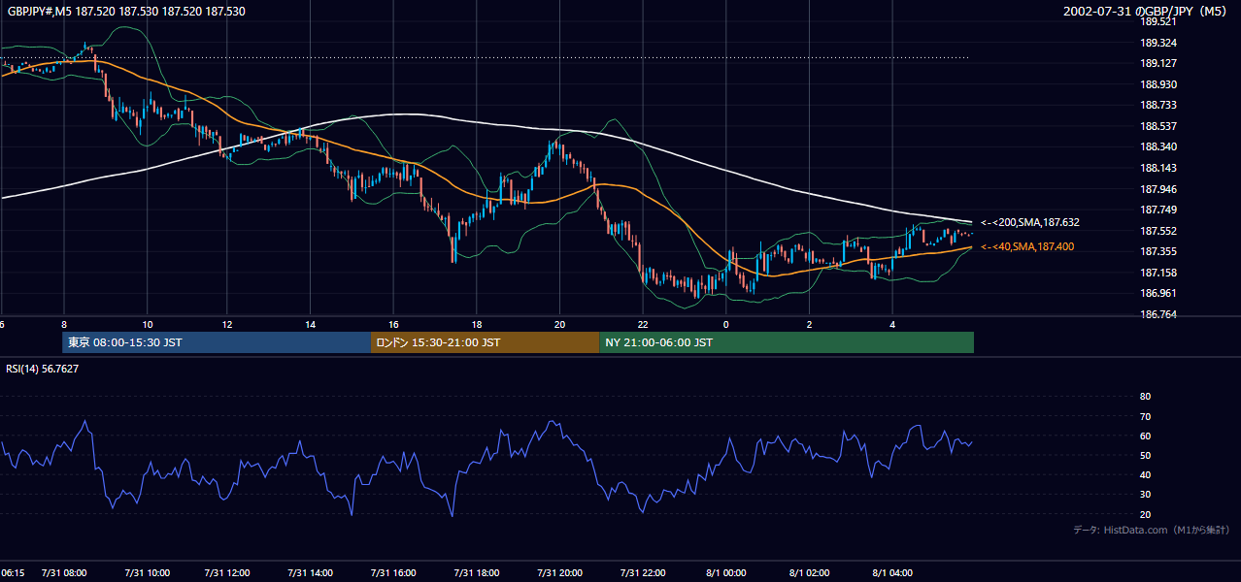Click price axis value 189.127
Viewport: 1241px width, 582px height.
pyautogui.click(x=1158, y=64)
